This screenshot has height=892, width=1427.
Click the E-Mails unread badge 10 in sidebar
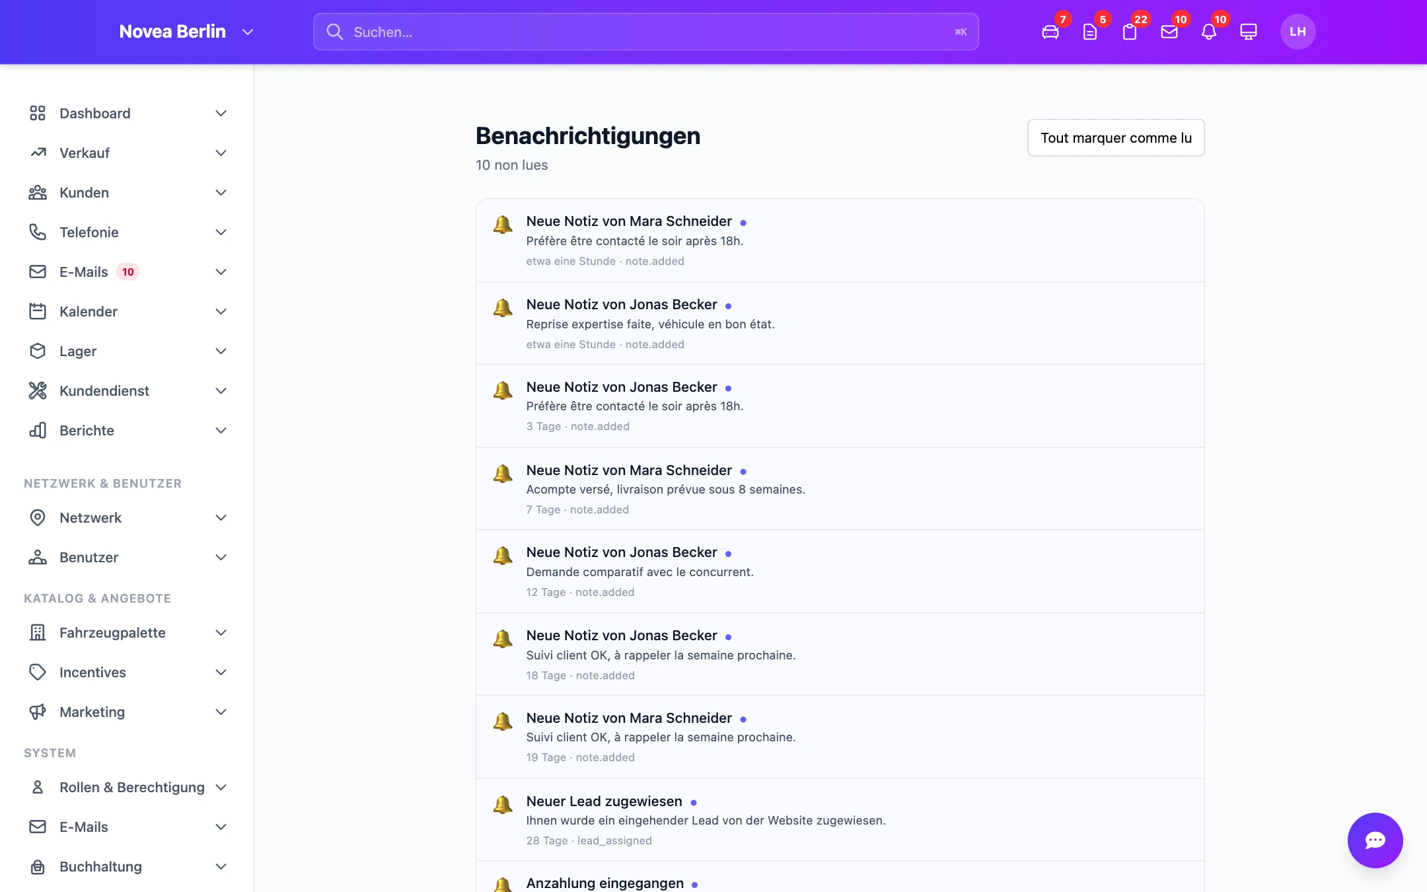point(128,272)
